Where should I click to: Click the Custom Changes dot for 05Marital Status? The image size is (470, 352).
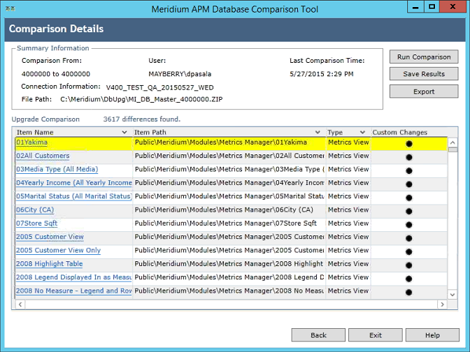tap(409, 198)
